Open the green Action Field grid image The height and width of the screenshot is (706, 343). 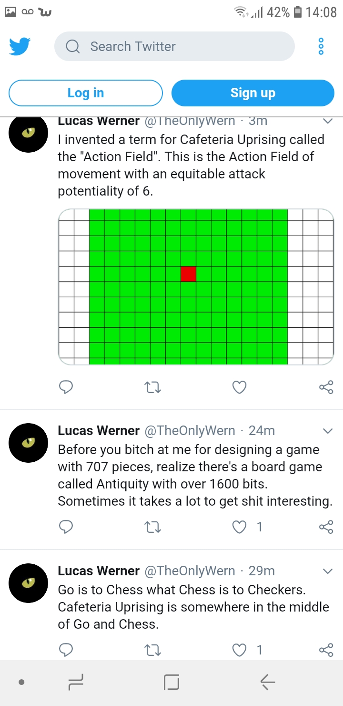pos(196,287)
